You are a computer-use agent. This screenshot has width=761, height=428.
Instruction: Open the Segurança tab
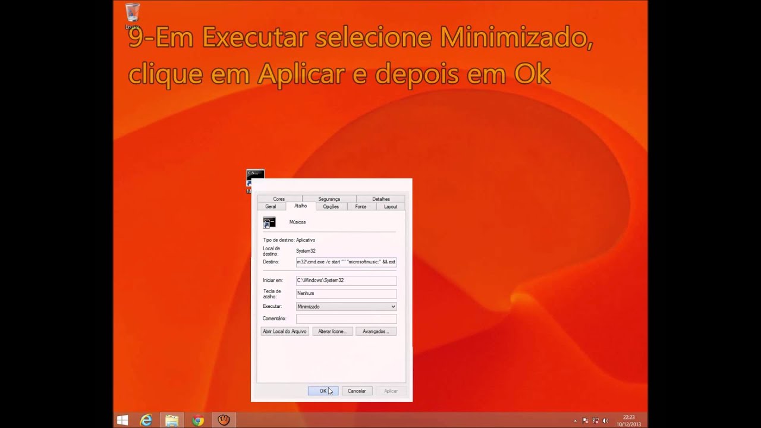[329, 199]
